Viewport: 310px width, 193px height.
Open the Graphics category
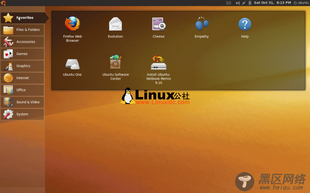(22, 66)
